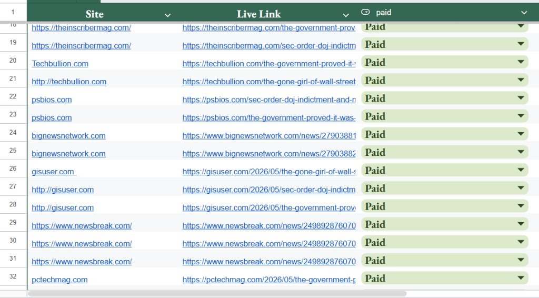Image resolution: width=539 pixels, height=298 pixels.
Task: Open http://gisuser.com site link in row 27
Action: click(x=63, y=190)
